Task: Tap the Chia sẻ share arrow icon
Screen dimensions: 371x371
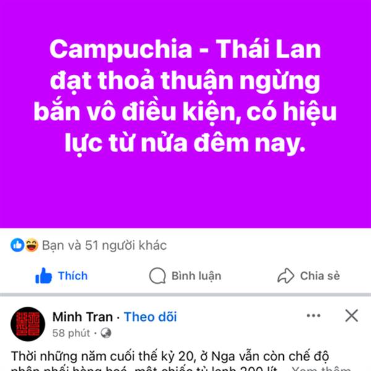Action: pyautogui.click(x=286, y=276)
